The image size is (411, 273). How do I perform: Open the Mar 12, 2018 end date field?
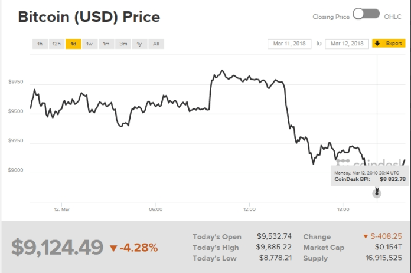[348, 44]
